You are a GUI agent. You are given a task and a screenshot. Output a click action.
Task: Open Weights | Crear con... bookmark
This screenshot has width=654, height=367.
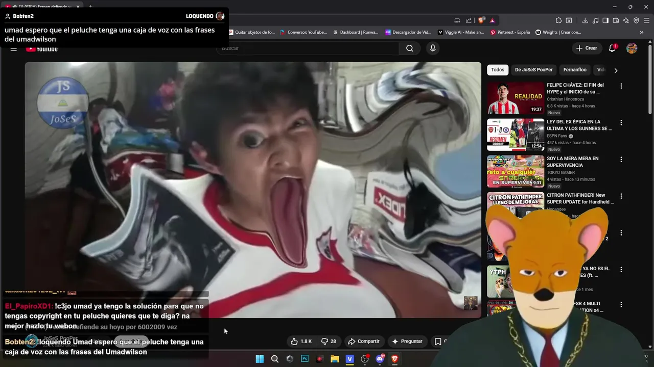558,32
